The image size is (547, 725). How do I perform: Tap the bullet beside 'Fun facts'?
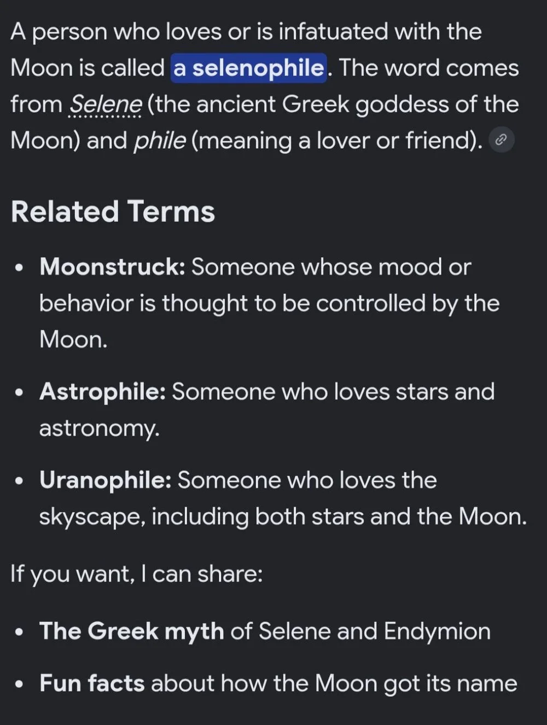(20, 685)
